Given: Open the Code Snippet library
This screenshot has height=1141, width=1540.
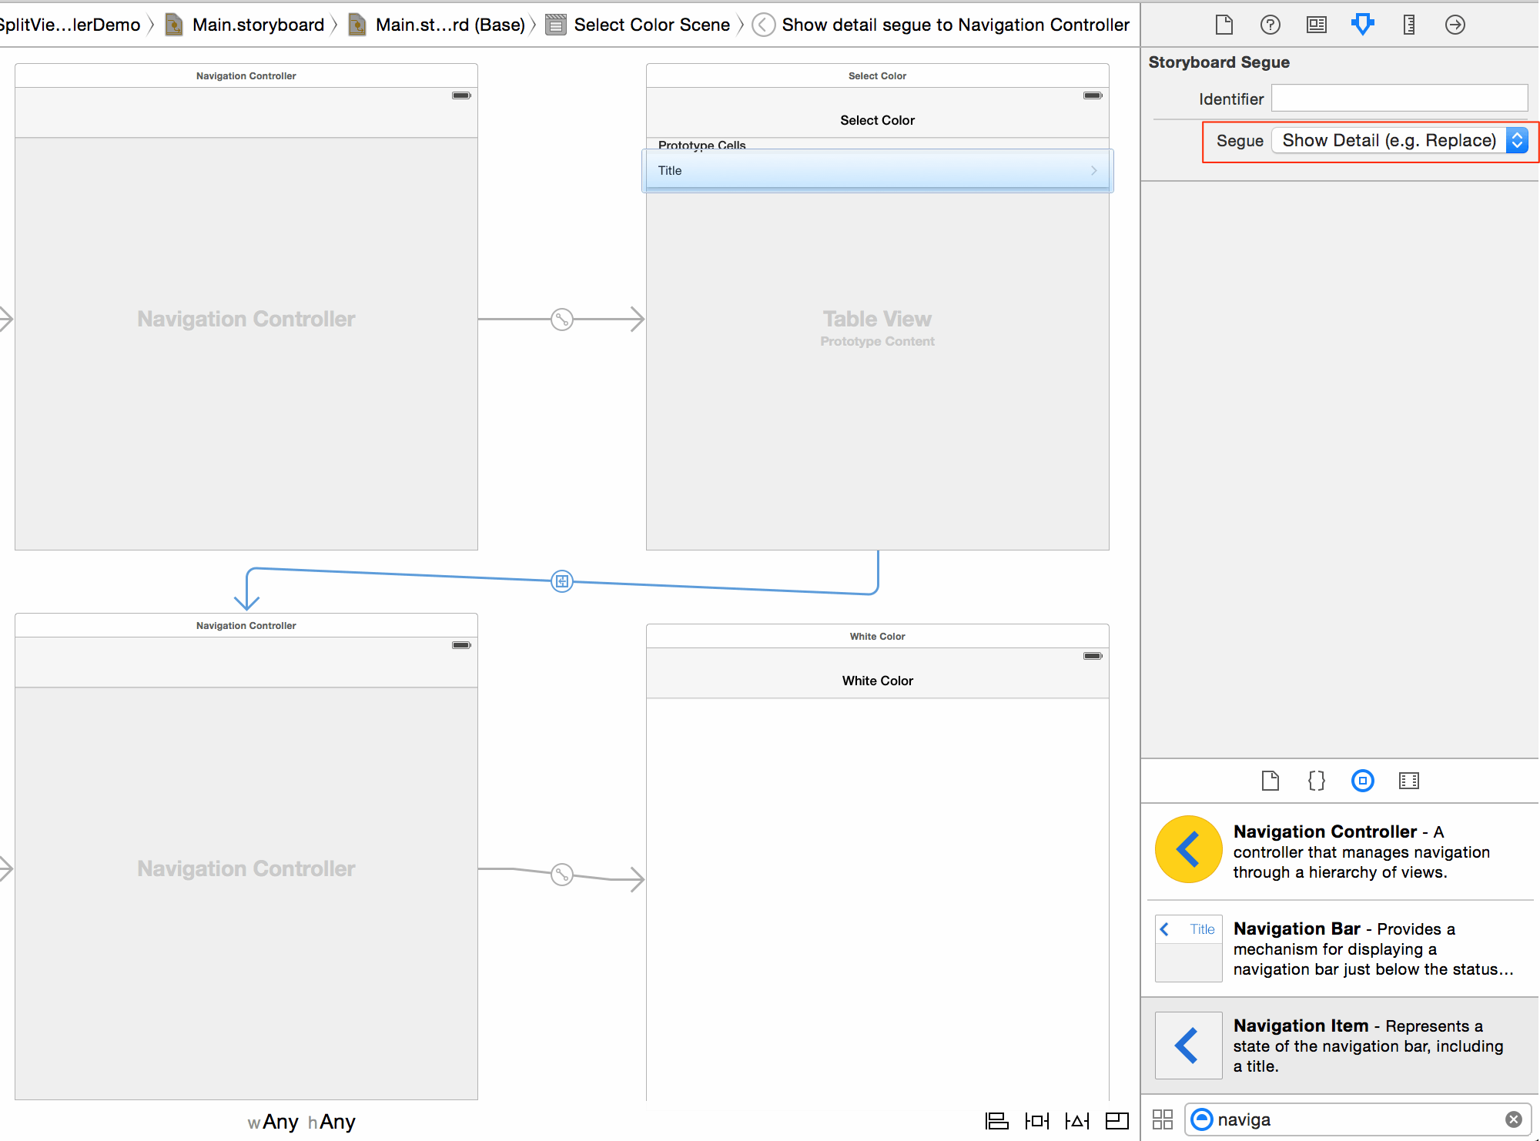Looking at the screenshot, I should (x=1316, y=781).
